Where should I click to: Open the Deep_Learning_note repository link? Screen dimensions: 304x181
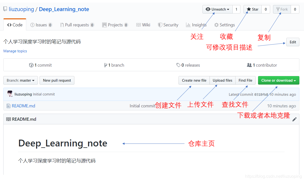[x=64, y=9]
